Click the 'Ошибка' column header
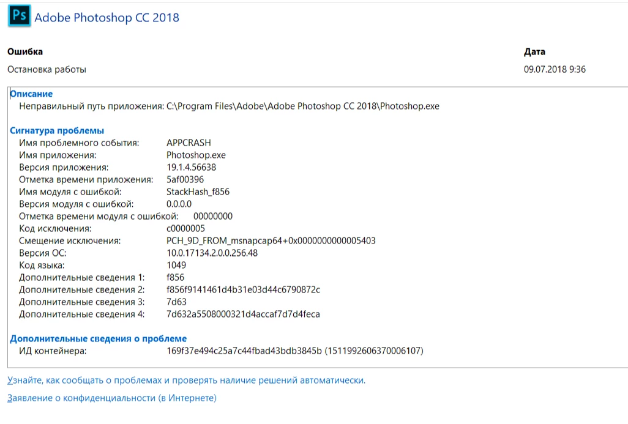 pyautogui.click(x=25, y=51)
